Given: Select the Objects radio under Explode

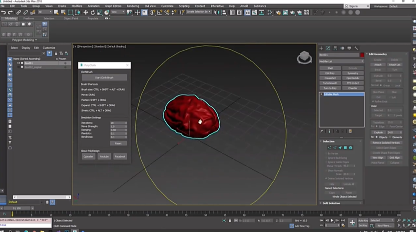Looking at the screenshot, I should coord(377,137).
